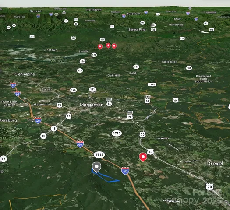
Task: Click the Oak Hill place label
Action: click(x=113, y=75)
